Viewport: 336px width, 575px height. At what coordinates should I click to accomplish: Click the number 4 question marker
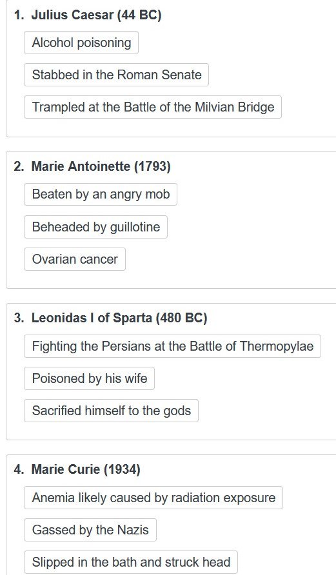[x=19, y=469]
